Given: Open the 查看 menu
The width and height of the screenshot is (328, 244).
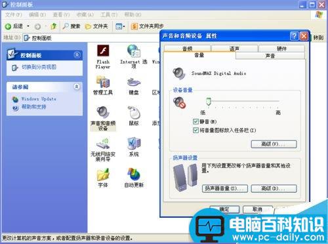Looking at the screenshot, I should pyautogui.click(x=61, y=14).
